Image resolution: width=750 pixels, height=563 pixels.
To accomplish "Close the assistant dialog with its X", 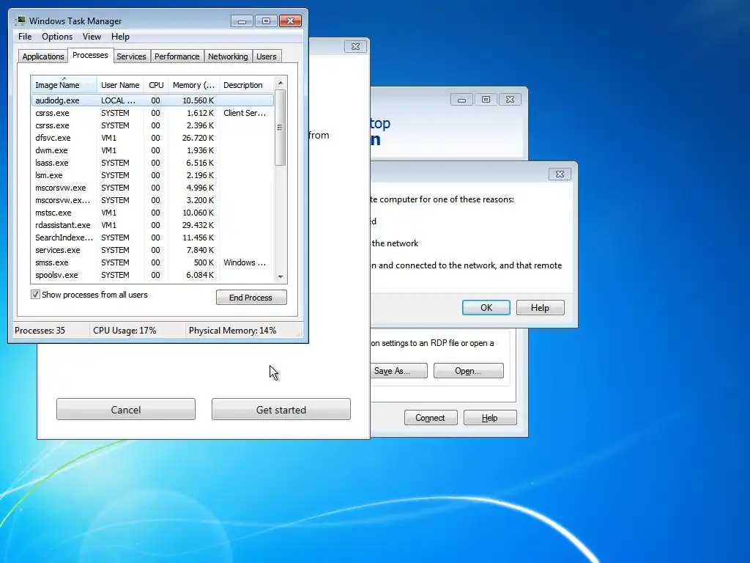I will 355,46.
